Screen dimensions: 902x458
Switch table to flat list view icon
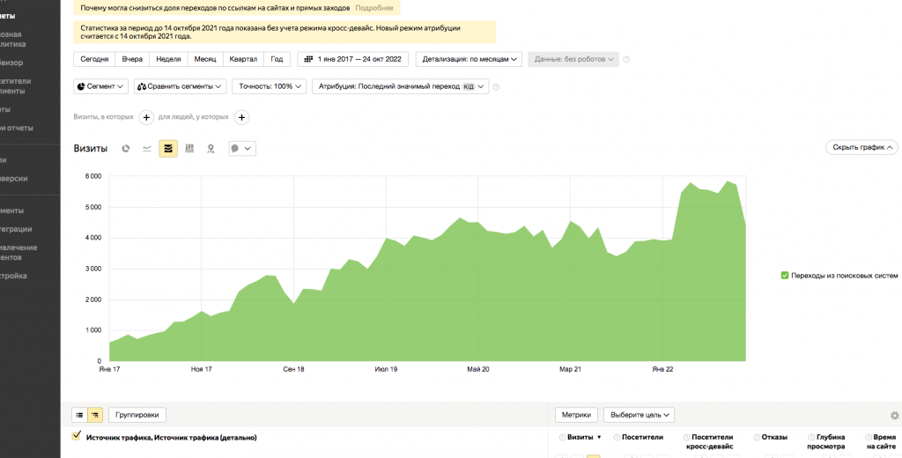click(79, 415)
